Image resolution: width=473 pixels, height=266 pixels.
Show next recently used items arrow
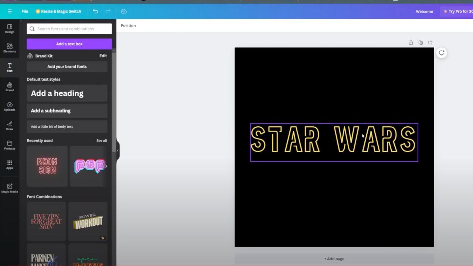pos(106,166)
